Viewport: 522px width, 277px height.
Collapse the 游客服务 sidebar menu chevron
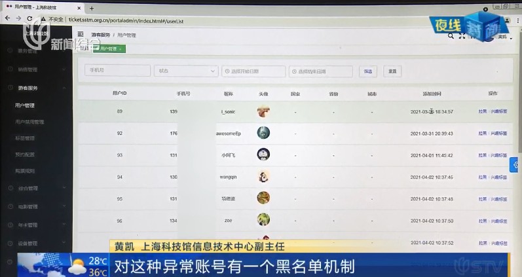[64, 88]
